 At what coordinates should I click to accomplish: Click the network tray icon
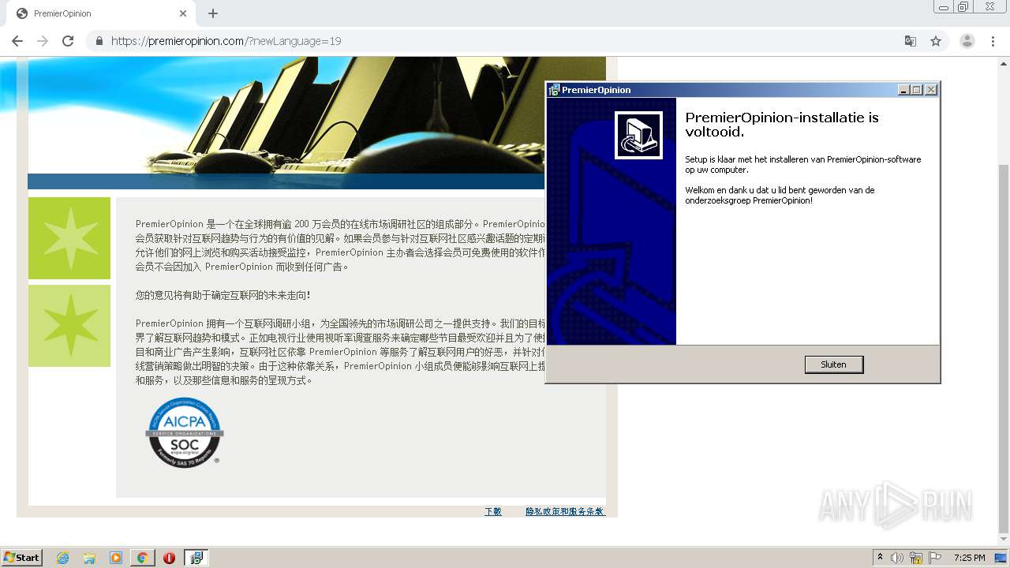coord(916,558)
